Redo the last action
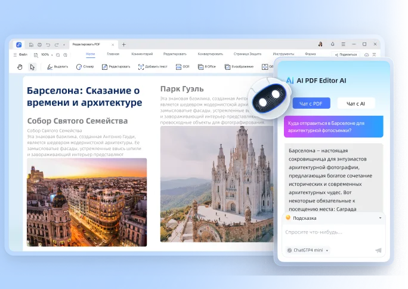Image resolution: width=408 pixels, height=289 pixels. coord(57,45)
